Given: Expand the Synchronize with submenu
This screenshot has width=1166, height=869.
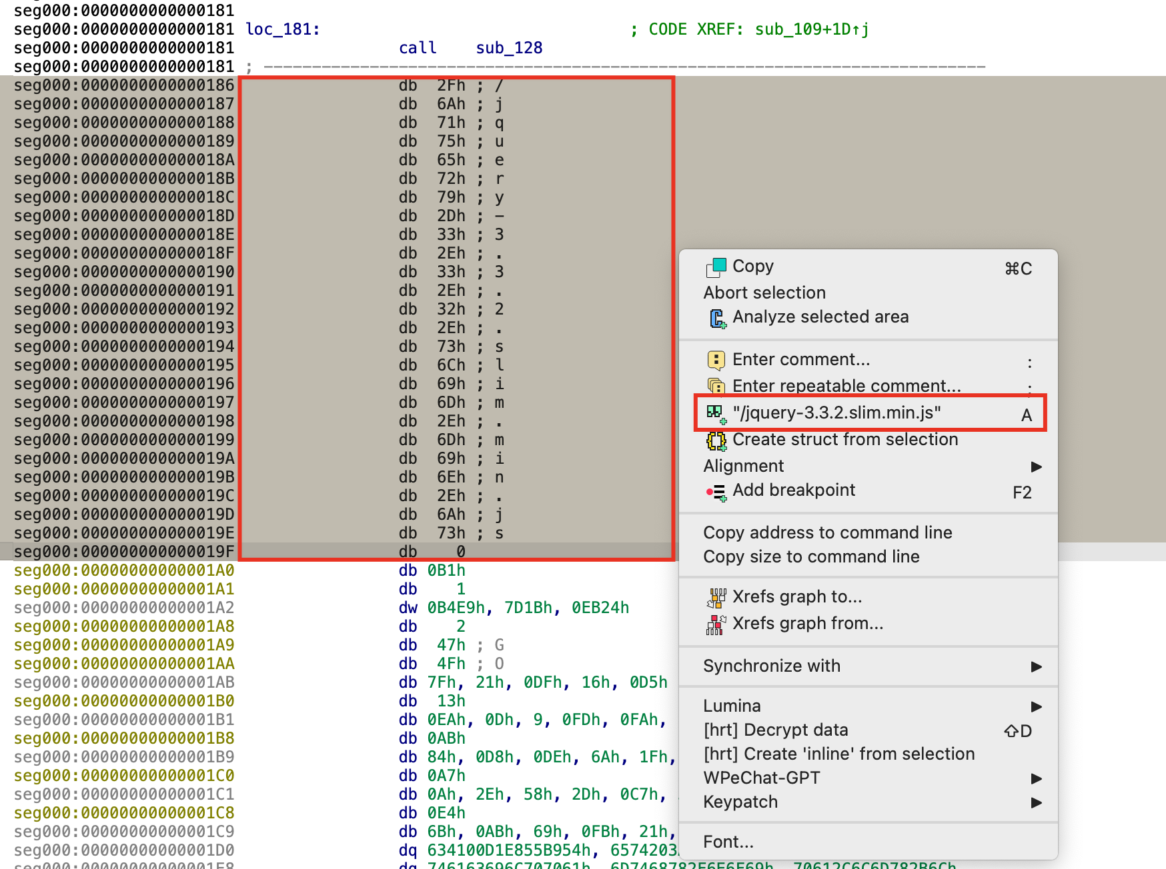Looking at the screenshot, I should [1036, 666].
